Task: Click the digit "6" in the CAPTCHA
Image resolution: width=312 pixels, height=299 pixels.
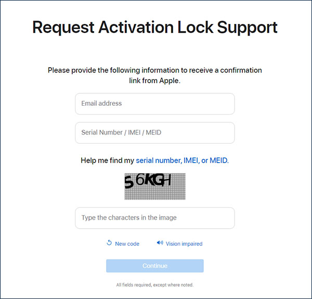Action: coord(140,180)
